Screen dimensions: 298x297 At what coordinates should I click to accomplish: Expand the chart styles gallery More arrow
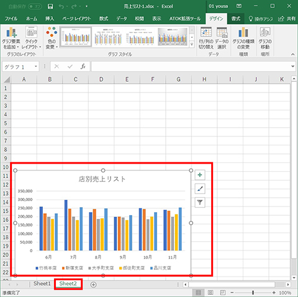(192, 44)
